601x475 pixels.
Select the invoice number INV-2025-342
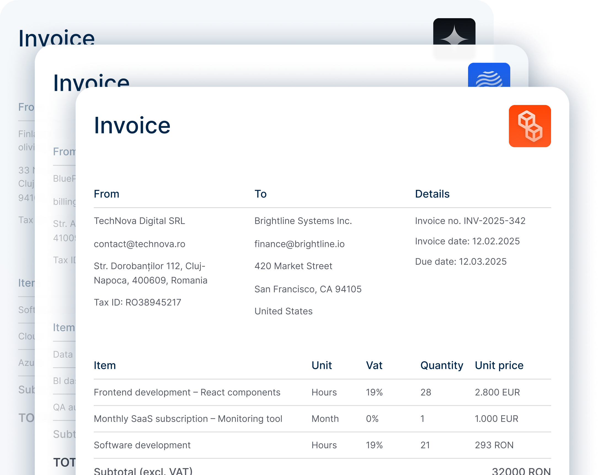[x=494, y=221]
